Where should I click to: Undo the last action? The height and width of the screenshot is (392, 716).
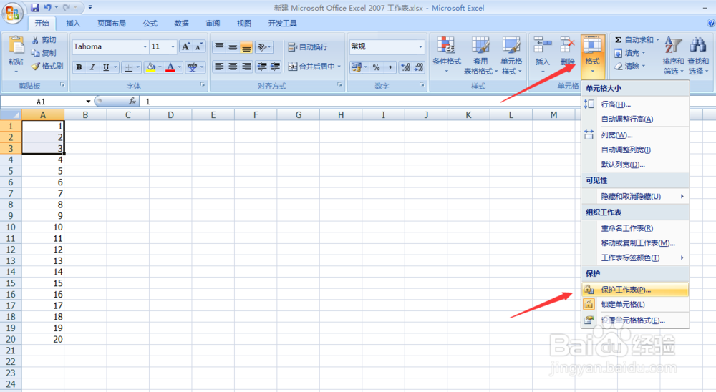pos(47,8)
